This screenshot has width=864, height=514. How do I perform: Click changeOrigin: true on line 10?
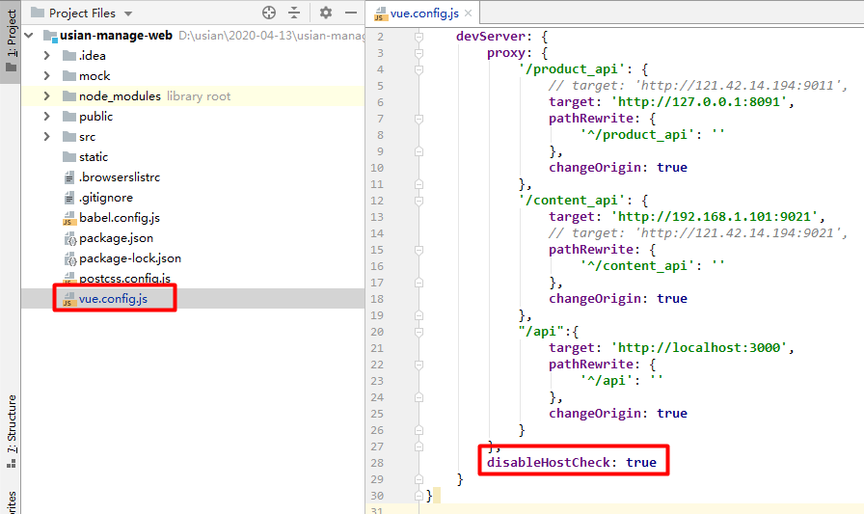click(x=618, y=168)
